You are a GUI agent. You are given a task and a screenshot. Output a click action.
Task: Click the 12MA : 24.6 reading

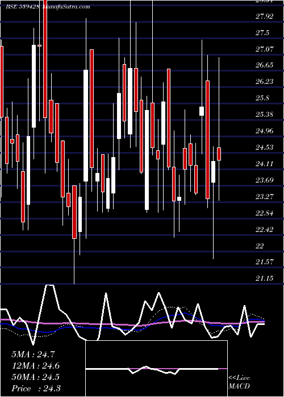click(x=35, y=366)
